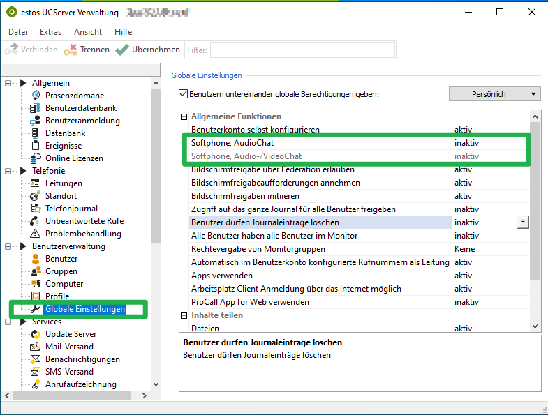Open the Ansicht menu
The width and height of the screenshot is (548, 415).
click(88, 32)
